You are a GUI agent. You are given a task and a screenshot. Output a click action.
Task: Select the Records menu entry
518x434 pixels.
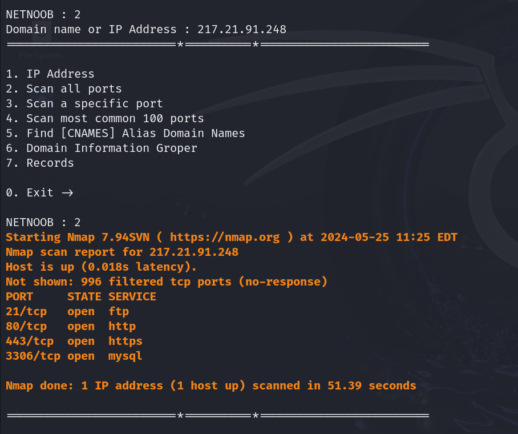(x=40, y=163)
